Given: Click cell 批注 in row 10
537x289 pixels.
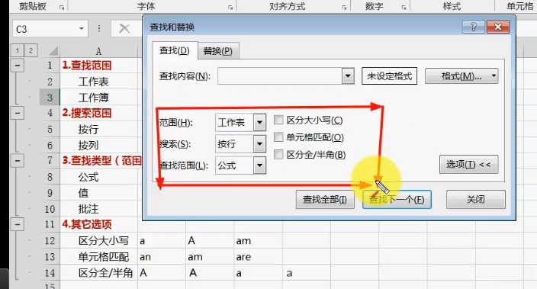Looking at the screenshot, I should (x=98, y=209).
